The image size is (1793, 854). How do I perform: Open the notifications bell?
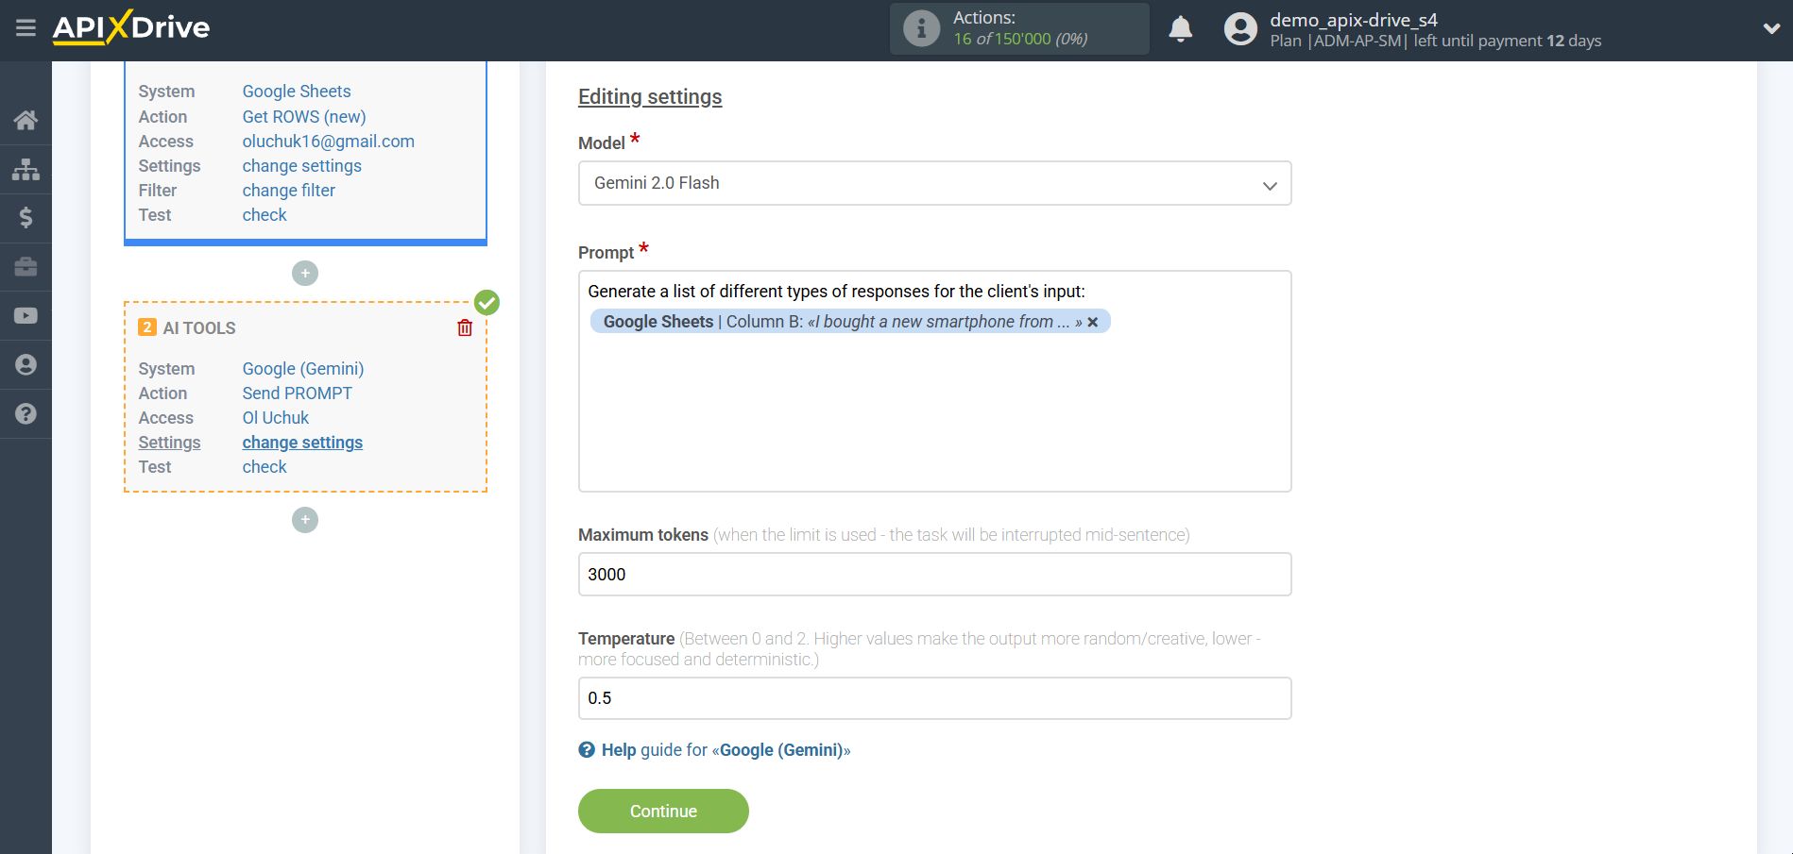1180,28
